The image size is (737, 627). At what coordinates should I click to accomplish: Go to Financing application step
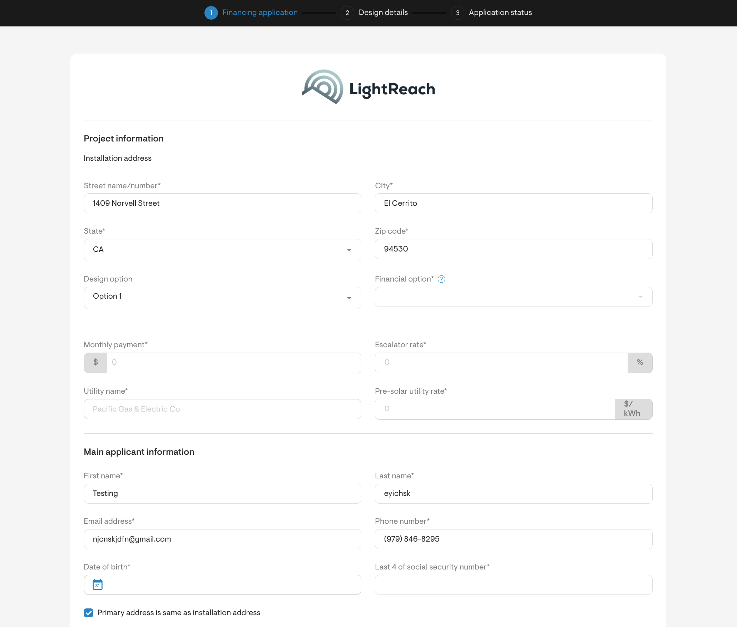point(260,13)
